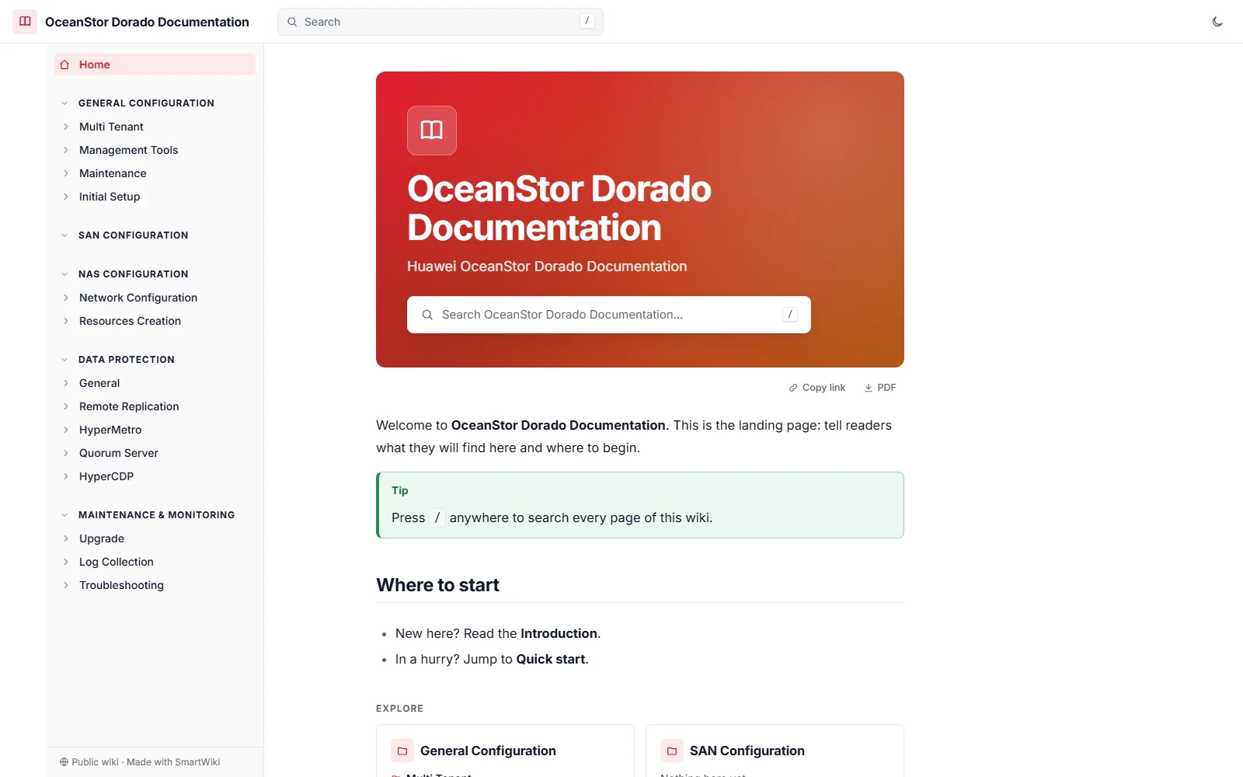Open the General Configuration card title
Image resolution: width=1243 pixels, height=777 pixels.
pos(488,751)
